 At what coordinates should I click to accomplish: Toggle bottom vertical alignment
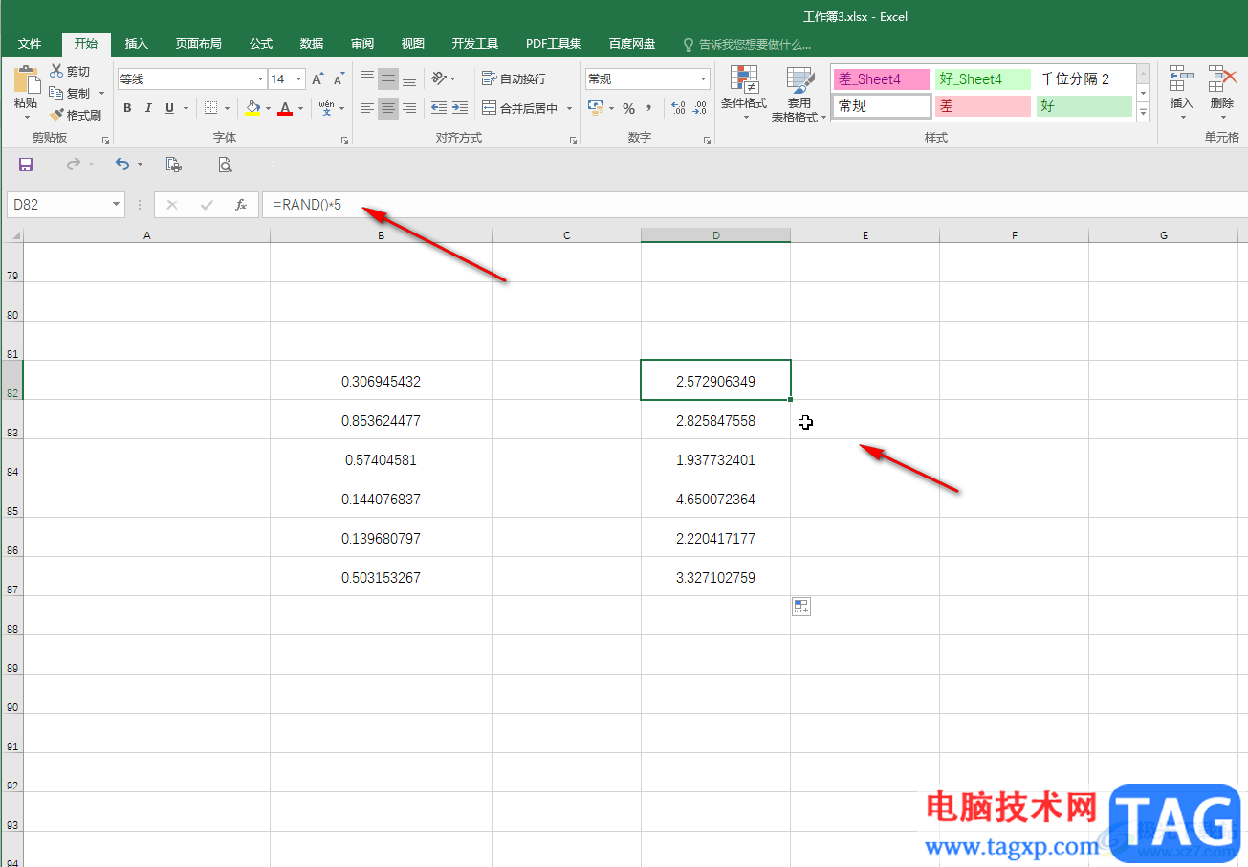(x=409, y=78)
